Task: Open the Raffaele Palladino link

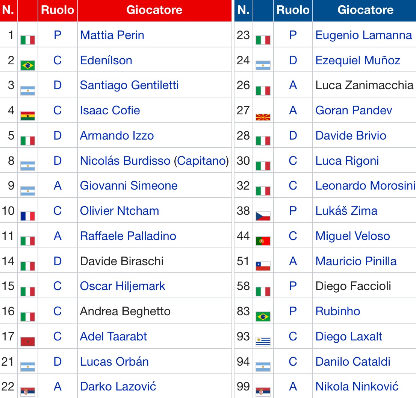Action: click(x=128, y=236)
